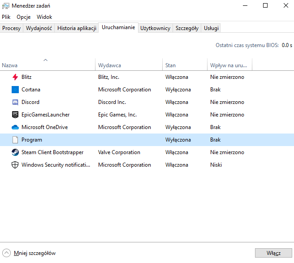Click Nie zmierzono in the Blitz row
Viewport: 294px width, 263px height.
[227, 77]
